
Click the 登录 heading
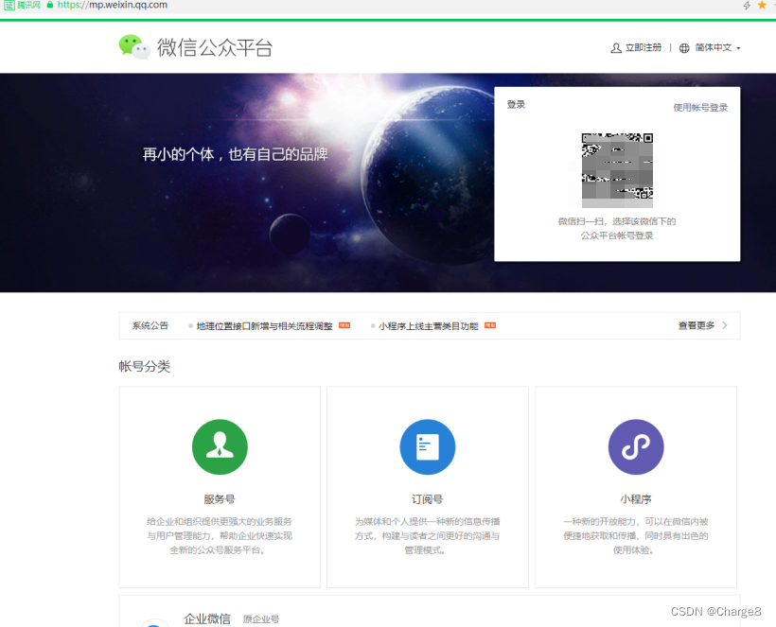(516, 104)
